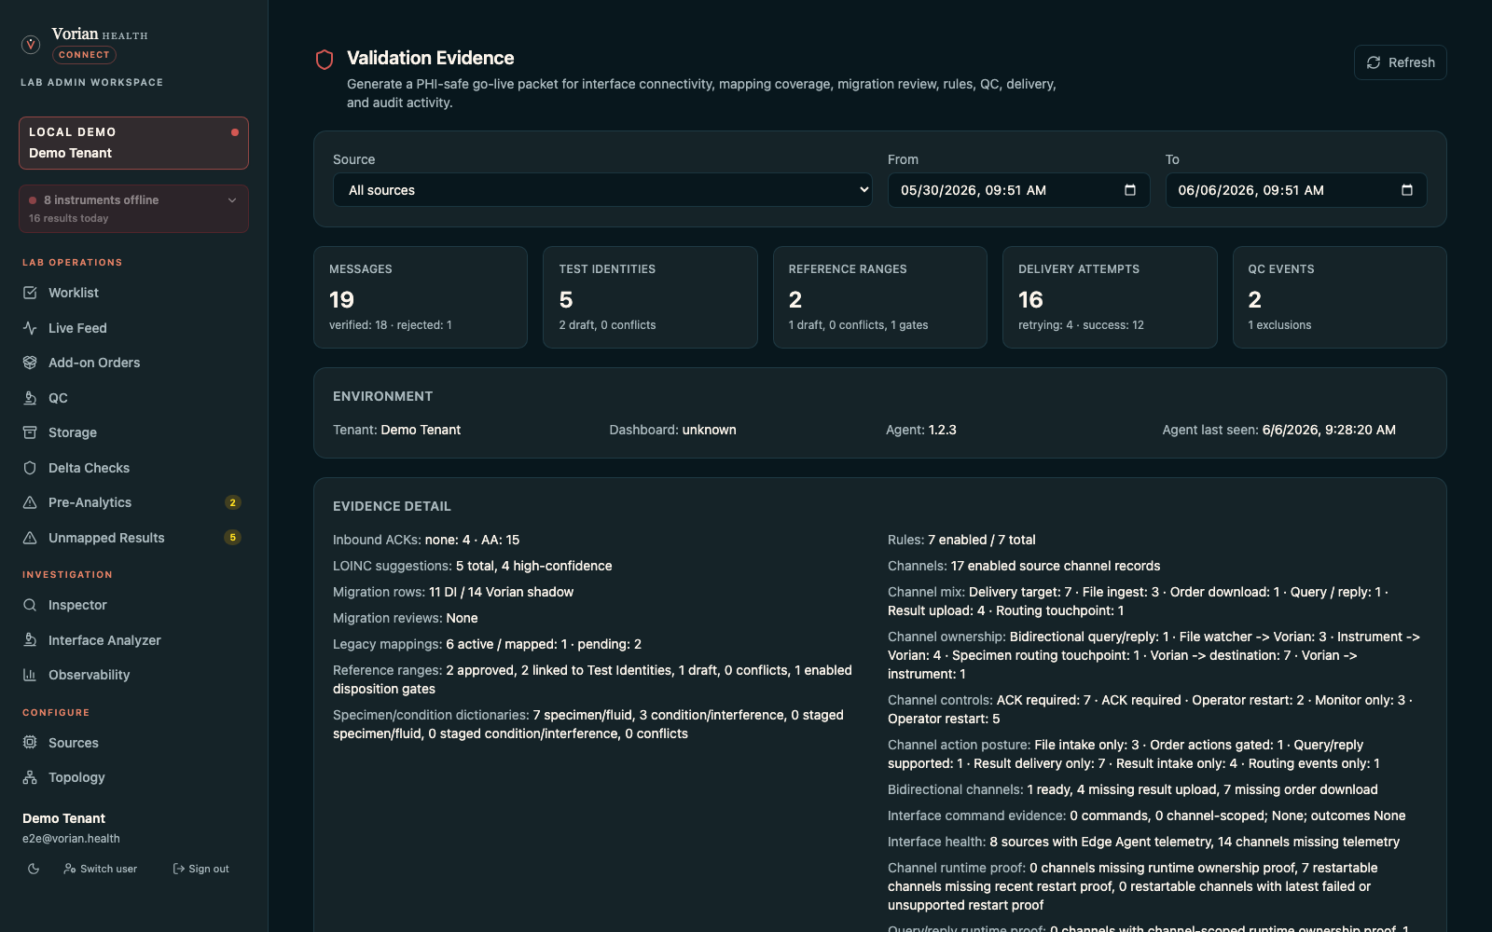Click the From date input field
This screenshot has height=932, width=1492.
pos(1018,190)
